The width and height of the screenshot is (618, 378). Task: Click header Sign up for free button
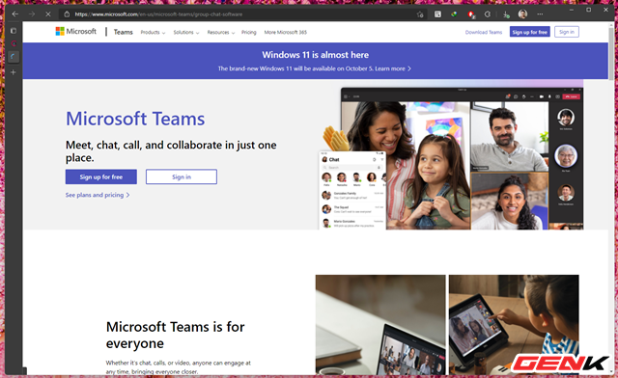530,32
